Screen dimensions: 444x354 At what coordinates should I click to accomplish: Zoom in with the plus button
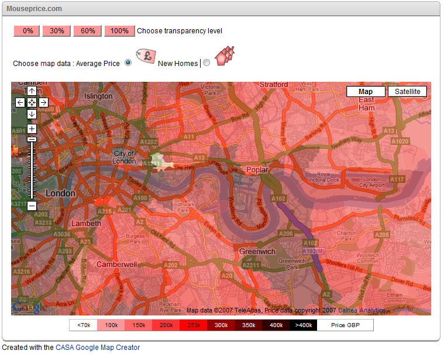(x=32, y=129)
